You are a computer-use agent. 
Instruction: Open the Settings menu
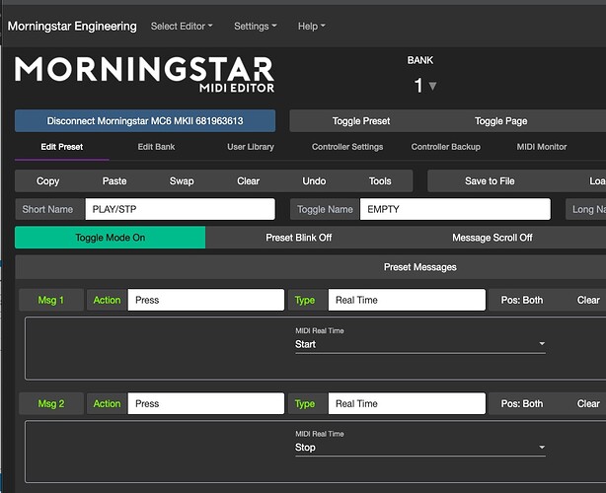coord(255,27)
